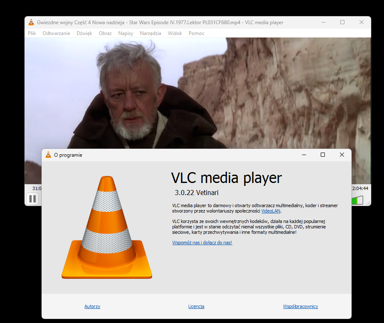This screenshot has width=384, height=323.
Task: Open the Licencja link
Action: coord(196,306)
